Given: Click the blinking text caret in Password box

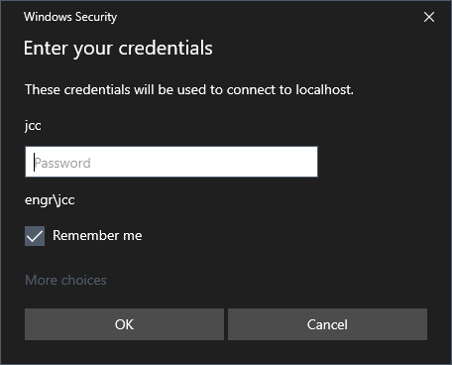Looking at the screenshot, I should coord(34,162).
